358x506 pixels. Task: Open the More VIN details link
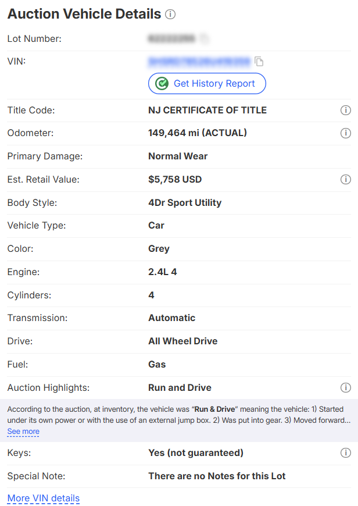click(x=43, y=498)
